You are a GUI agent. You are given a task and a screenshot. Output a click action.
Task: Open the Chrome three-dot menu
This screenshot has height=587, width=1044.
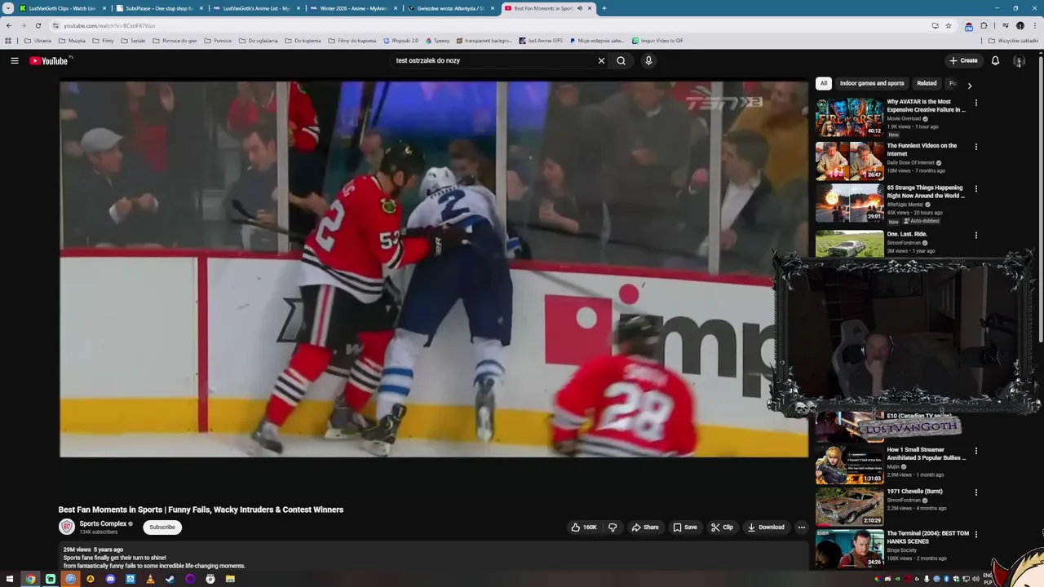click(1034, 25)
